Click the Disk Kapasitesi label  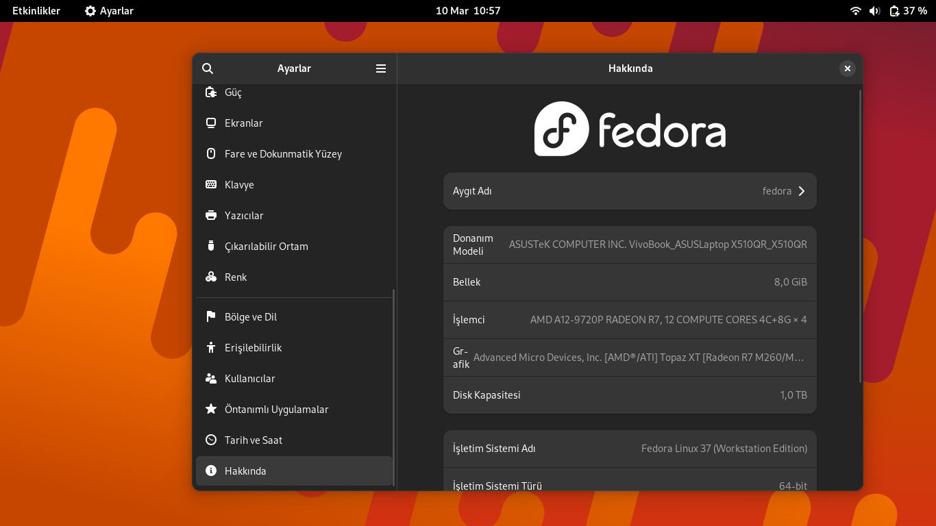coord(487,395)
